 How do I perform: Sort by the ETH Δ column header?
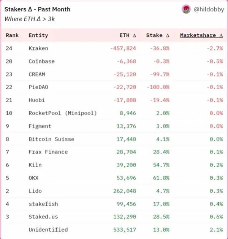click(128, 35)
